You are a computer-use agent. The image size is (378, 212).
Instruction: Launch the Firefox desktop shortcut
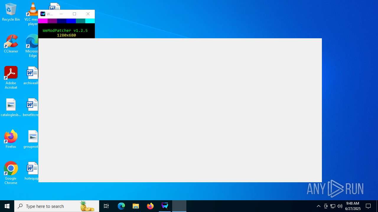11,139
